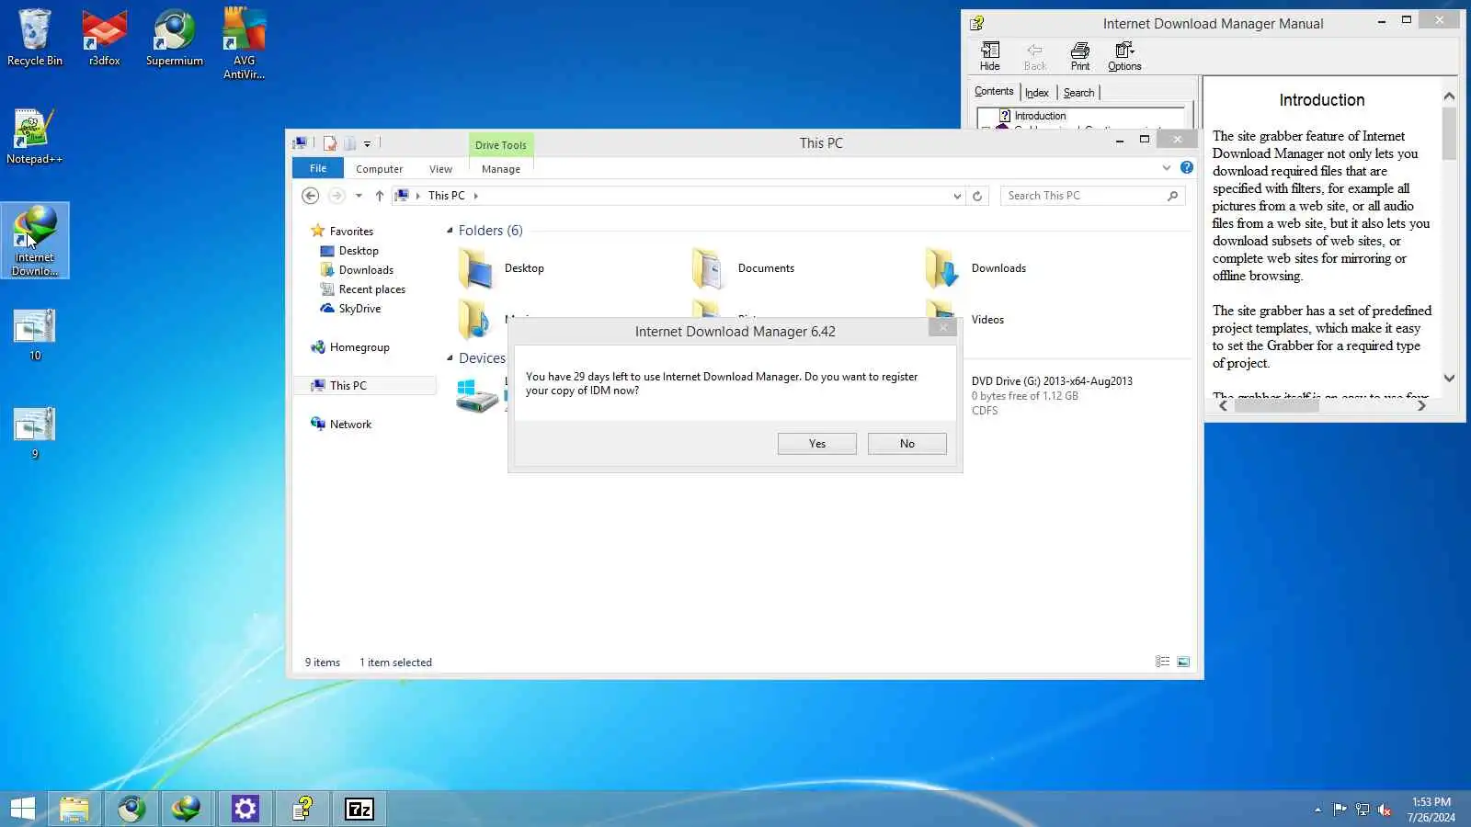Select the DVD Drive (G:) entry
This screenshot has width=1471, height=827.
coord(1052,396)
